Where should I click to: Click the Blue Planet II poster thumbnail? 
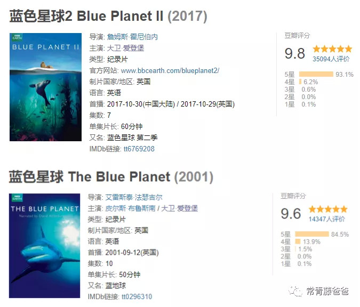pyautogui.click(x=45, y=87)
